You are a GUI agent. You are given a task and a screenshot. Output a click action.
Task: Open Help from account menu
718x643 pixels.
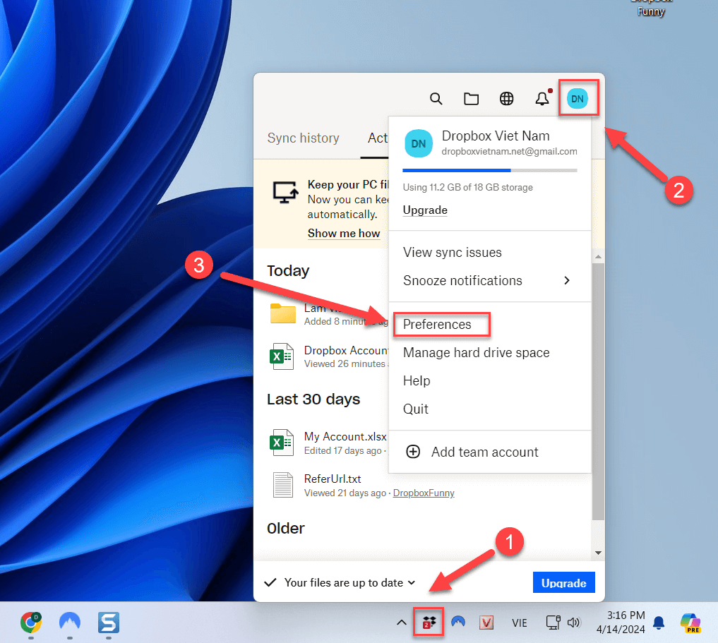pos(417,380)
